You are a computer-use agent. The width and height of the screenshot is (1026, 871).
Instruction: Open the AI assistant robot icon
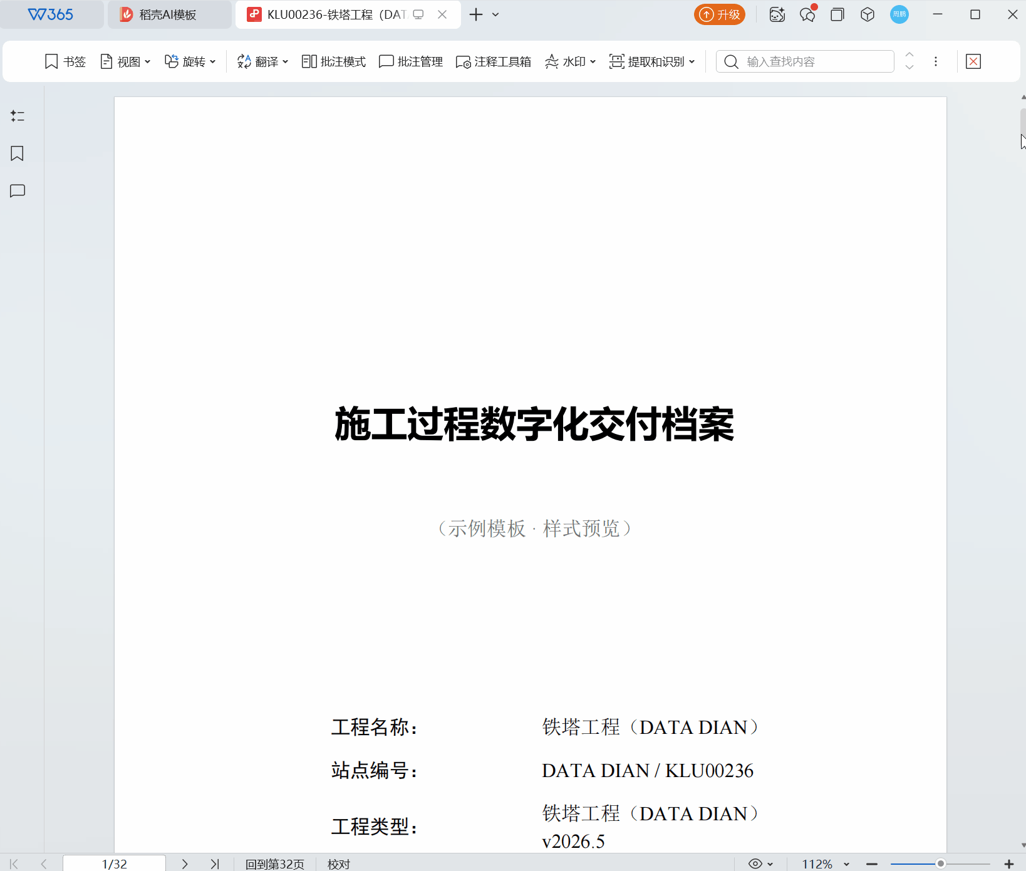pyautogui.click(x=777, y=14)
